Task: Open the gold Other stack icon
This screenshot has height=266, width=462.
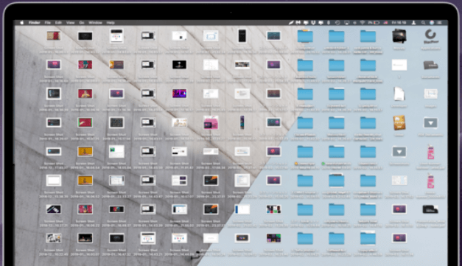Action: point(399,122)
